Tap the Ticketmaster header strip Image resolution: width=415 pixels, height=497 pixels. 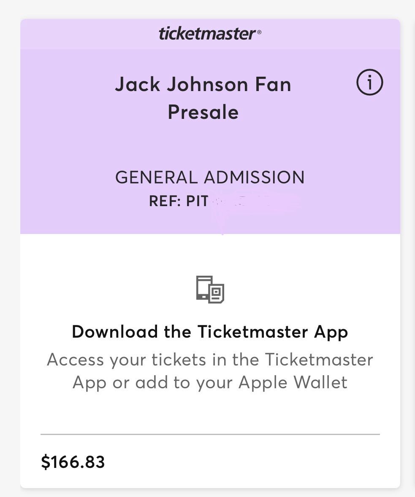coord(210,34)
